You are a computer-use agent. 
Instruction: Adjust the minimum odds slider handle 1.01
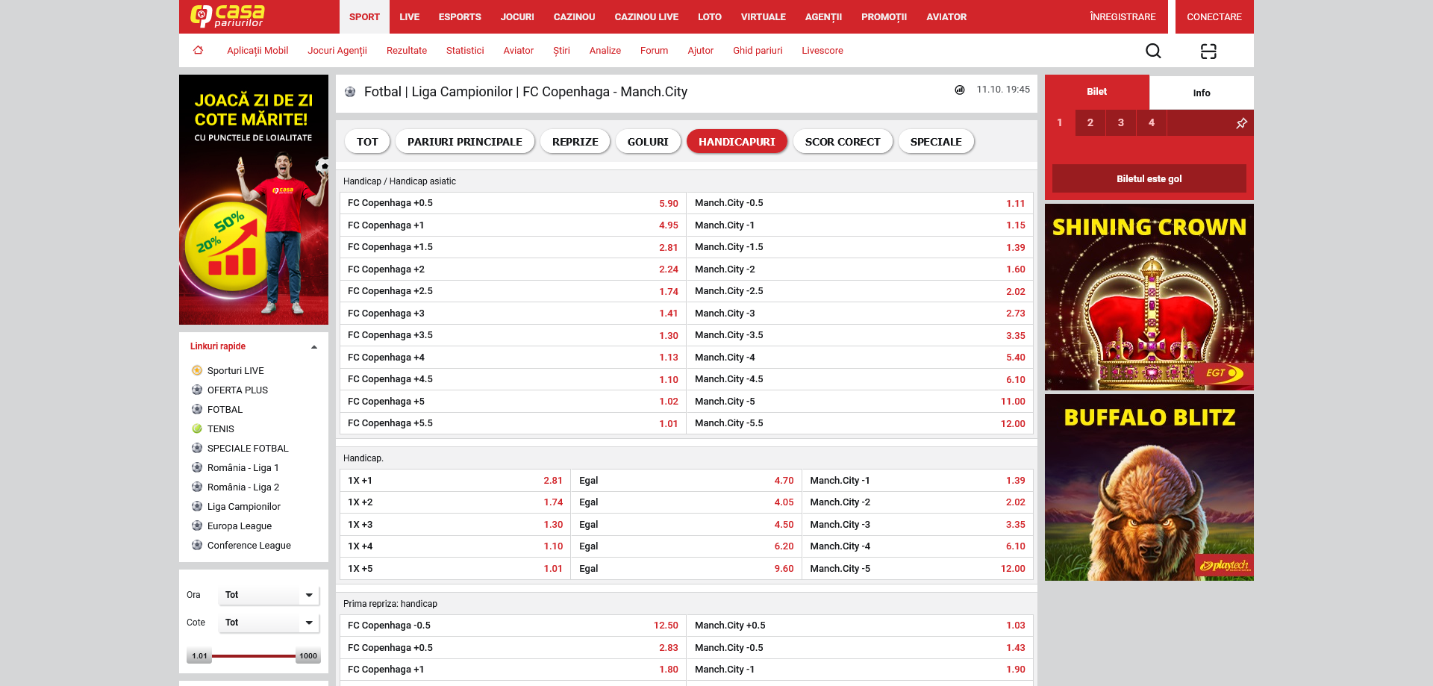[x=199, y=656]
